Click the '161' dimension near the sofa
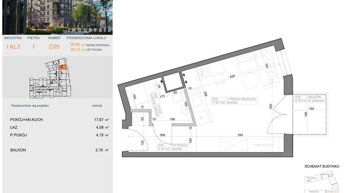Screen dimensions: 344x193 (x=267, y=66)
